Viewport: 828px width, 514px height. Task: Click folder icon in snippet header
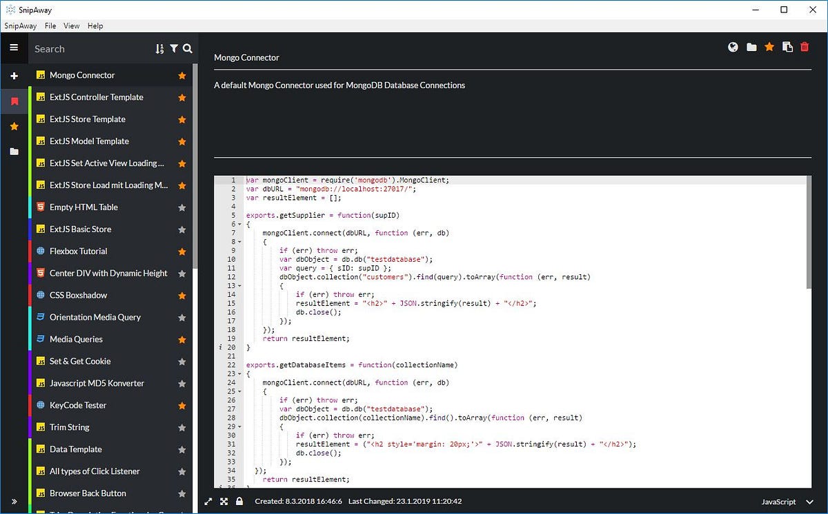coord(751,47)
